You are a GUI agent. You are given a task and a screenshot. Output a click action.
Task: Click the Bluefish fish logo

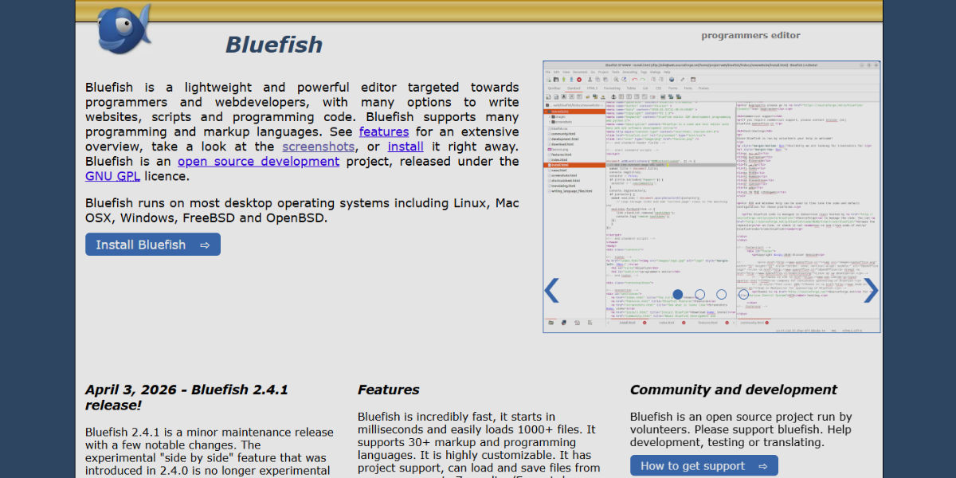119,30
